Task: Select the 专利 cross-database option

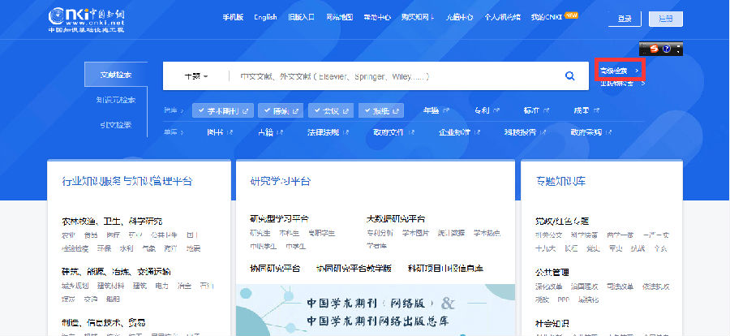Action: [483, 110]
